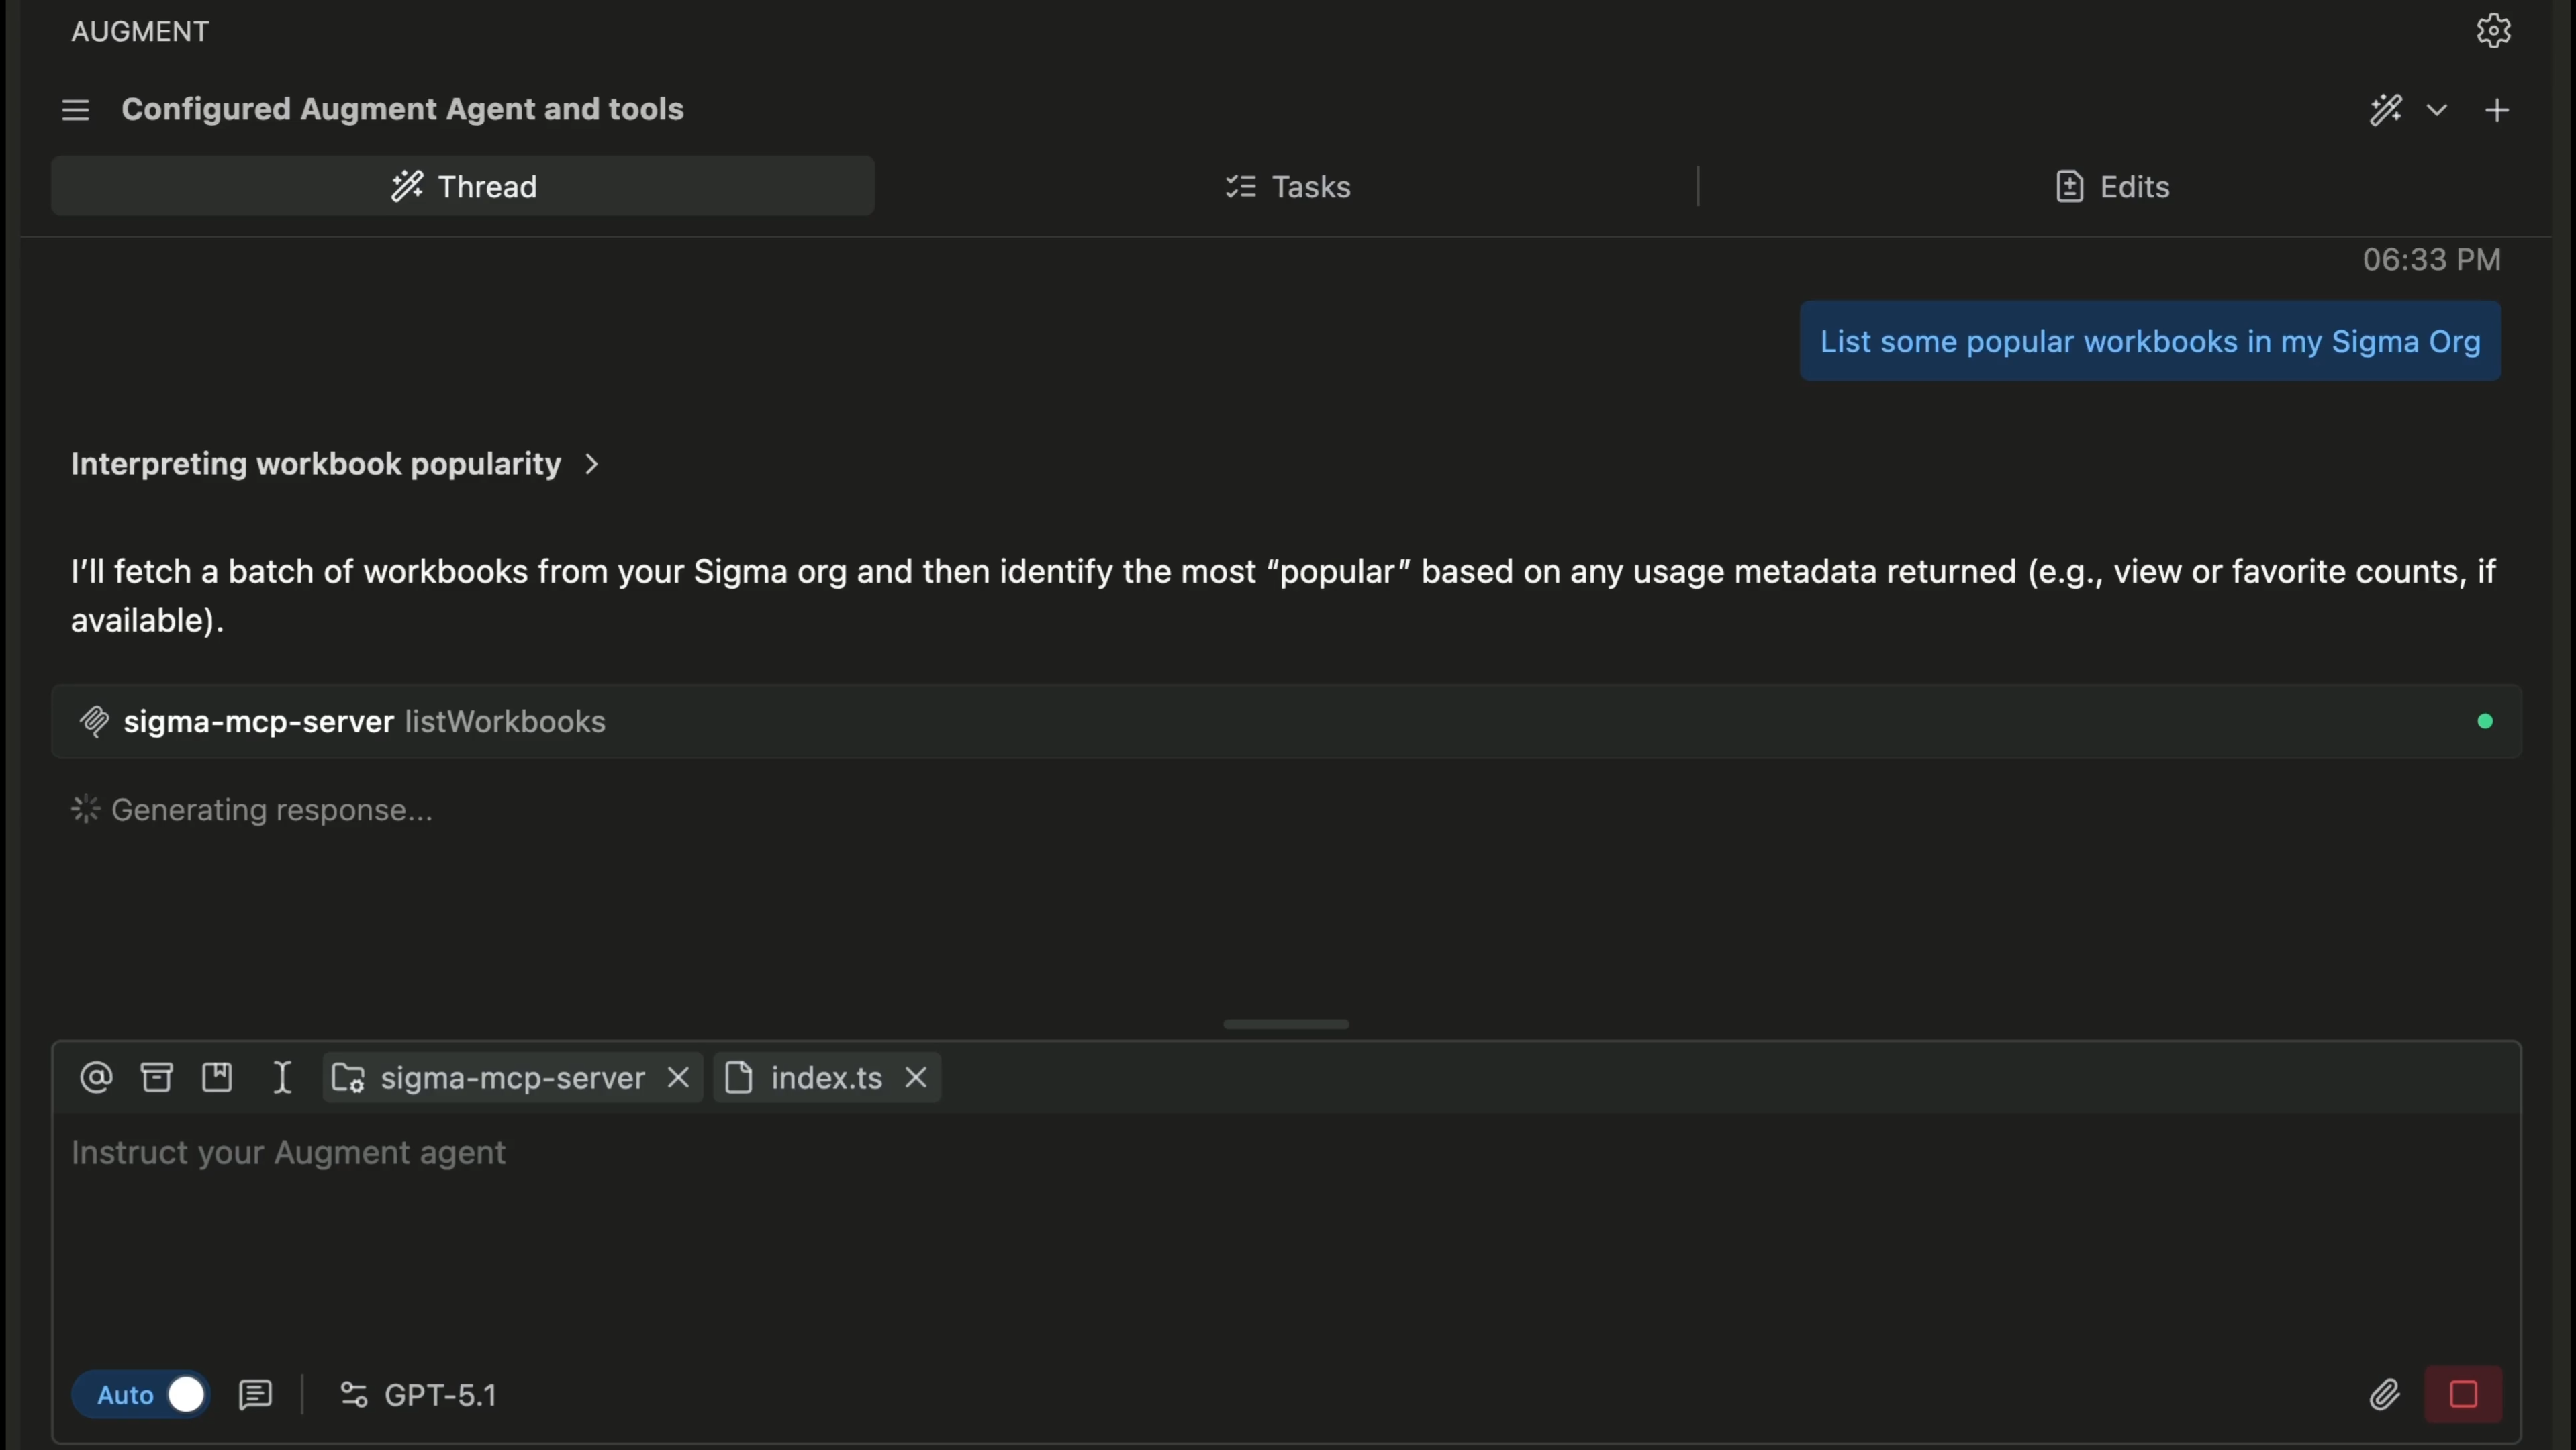2576x1450 pixels.
Task: Remove index.ts context chip
Action: pos(916,1077)
